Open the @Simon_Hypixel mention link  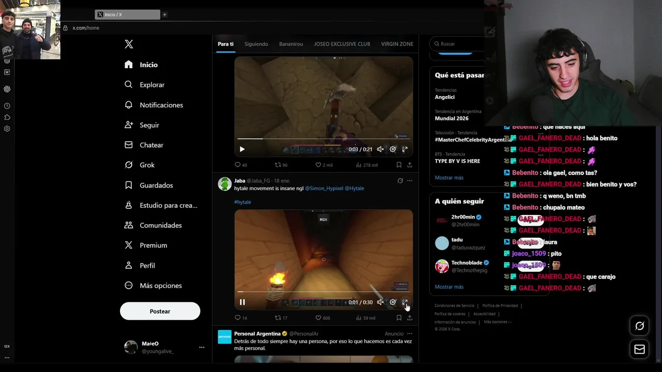[x=324, y=189]
